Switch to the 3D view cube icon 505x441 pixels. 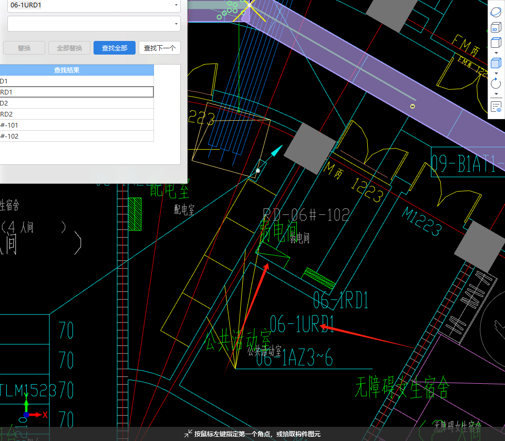pos(496,27)
